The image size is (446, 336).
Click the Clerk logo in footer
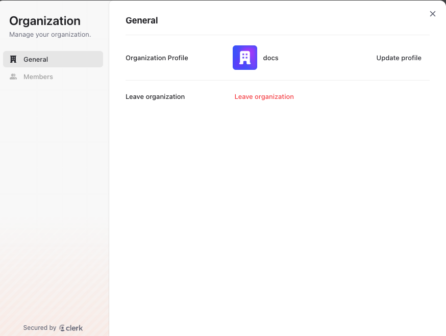point(71,328)
